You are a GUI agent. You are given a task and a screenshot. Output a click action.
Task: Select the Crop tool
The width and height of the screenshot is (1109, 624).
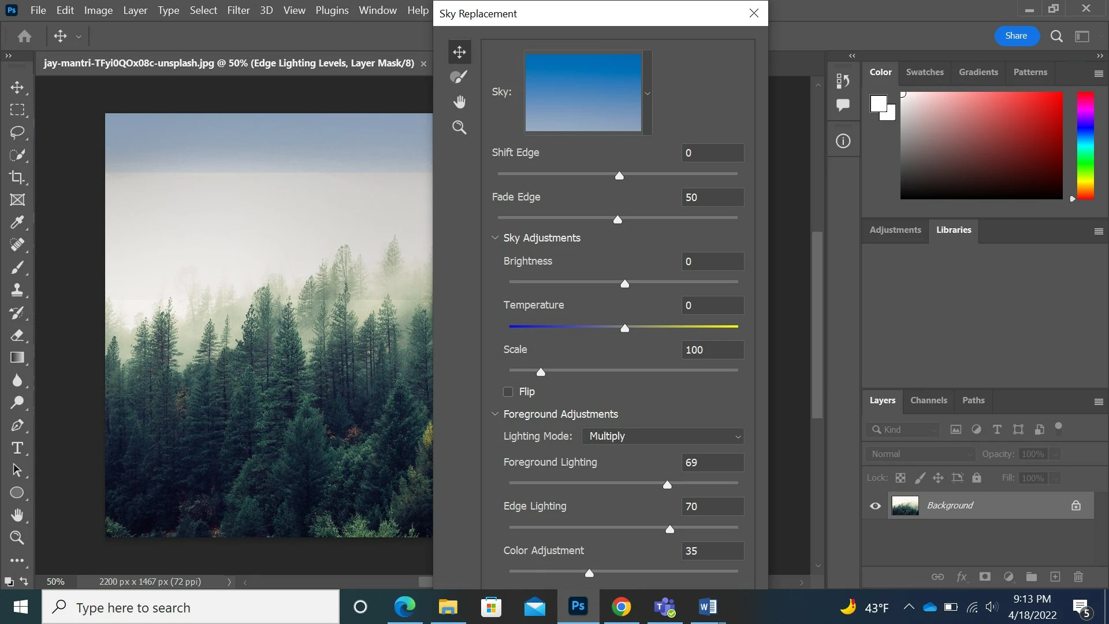[x=17, y=177]
